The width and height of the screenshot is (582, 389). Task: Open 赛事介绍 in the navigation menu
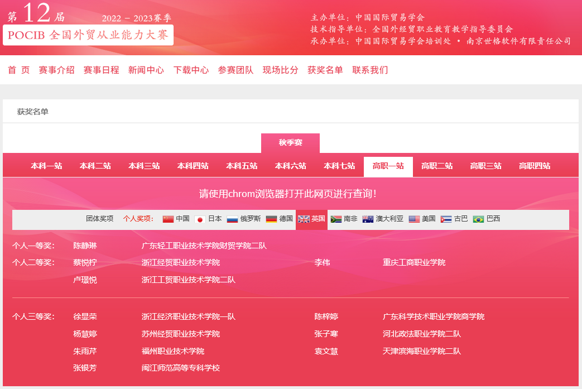coord(56,70)
